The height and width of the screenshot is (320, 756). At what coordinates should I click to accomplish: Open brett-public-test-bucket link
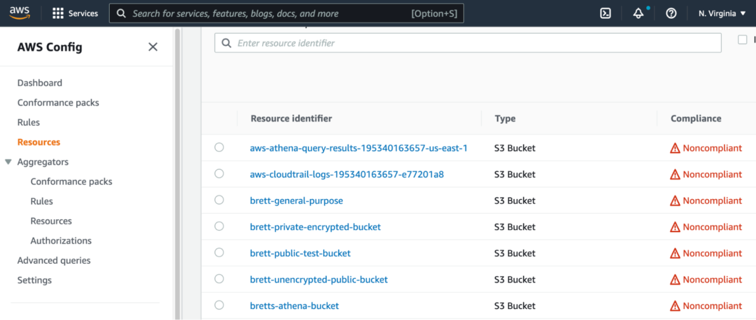300,253
